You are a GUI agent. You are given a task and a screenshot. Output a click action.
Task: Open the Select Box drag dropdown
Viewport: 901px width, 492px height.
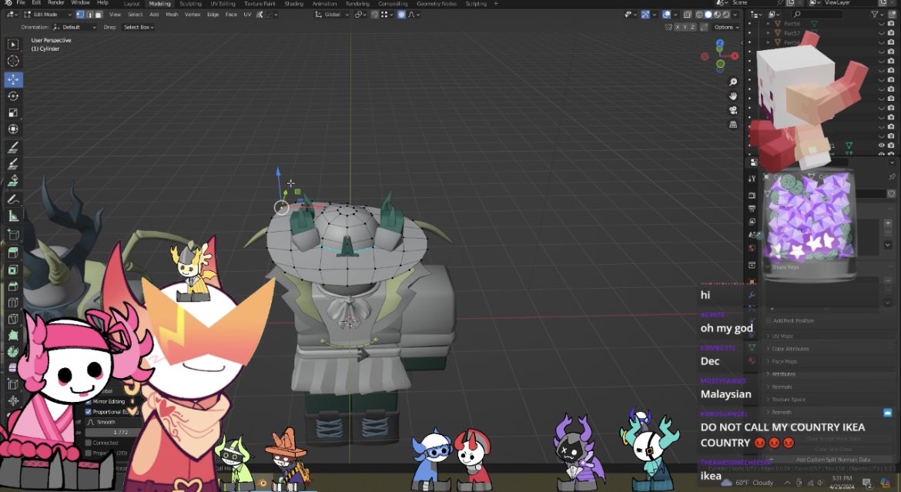pos(139,27)
